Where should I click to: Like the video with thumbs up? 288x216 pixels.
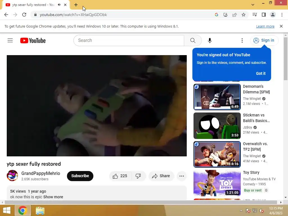[x=120, y=176]
